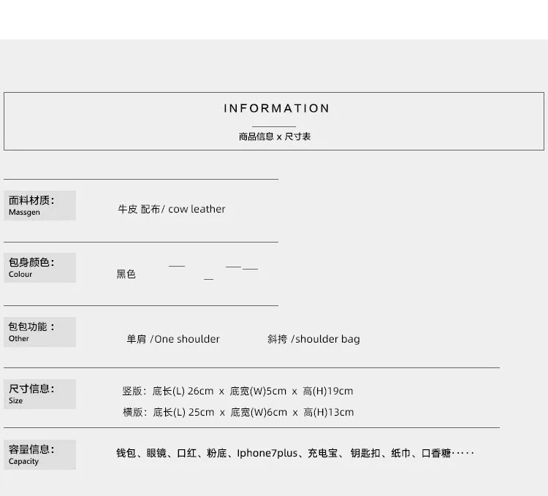Click the 横版 size row with 25cm
The width and height of the screenshot is (548, 496).
point(238,412)
